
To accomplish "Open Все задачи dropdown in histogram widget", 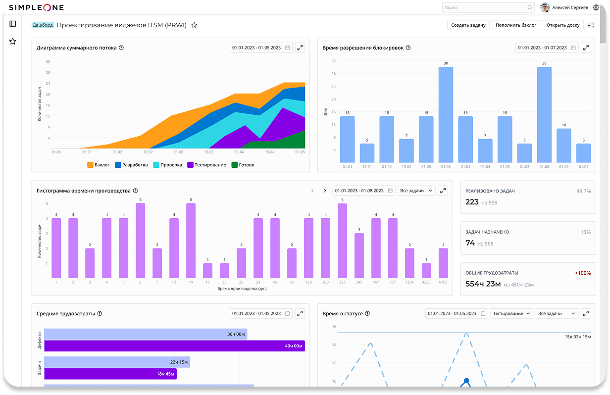I will pyautogui.click(x=416, y=191).
